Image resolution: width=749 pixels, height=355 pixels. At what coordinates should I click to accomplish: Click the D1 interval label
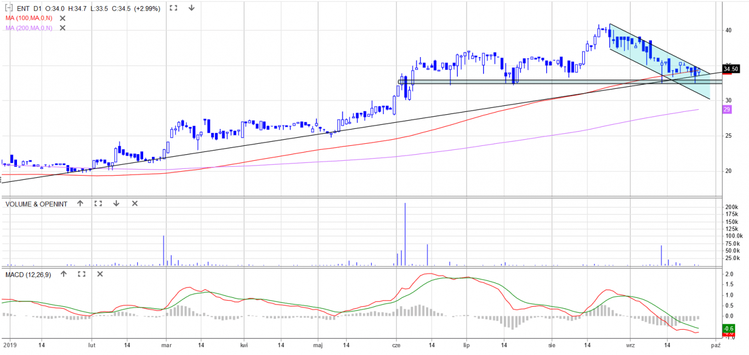[x=37, y=9]
